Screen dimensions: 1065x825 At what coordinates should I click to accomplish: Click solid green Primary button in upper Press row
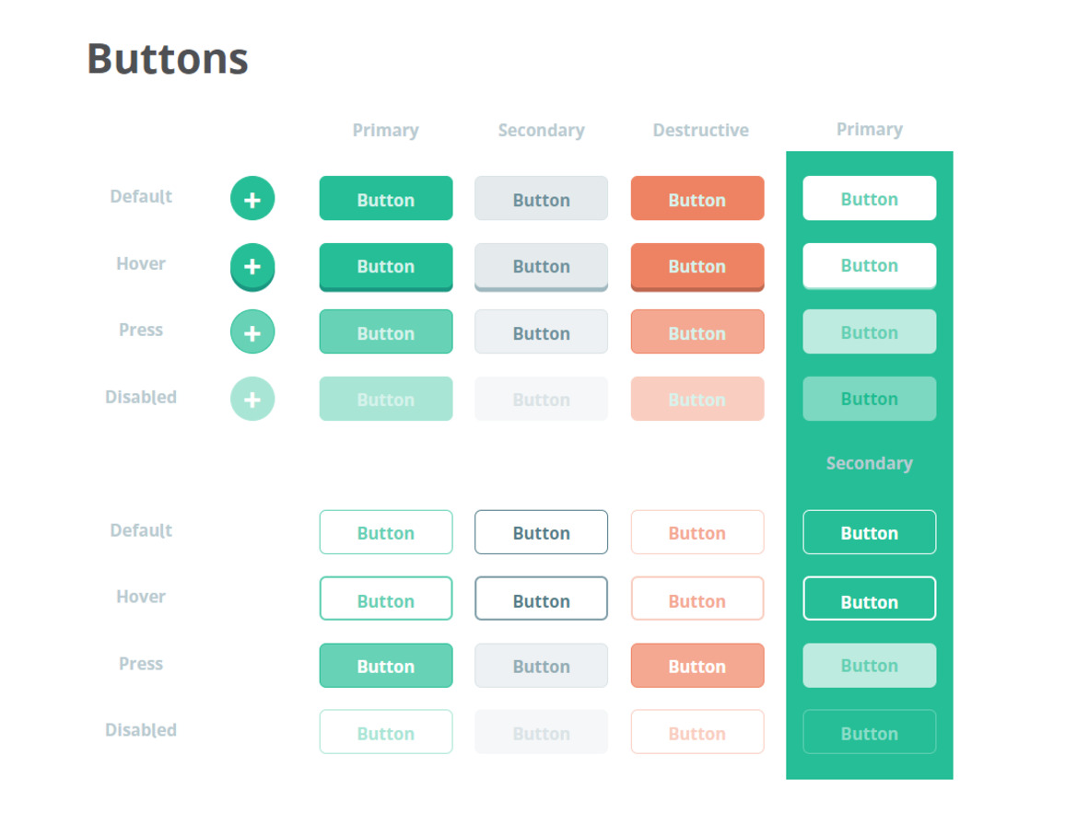point(386,332)
